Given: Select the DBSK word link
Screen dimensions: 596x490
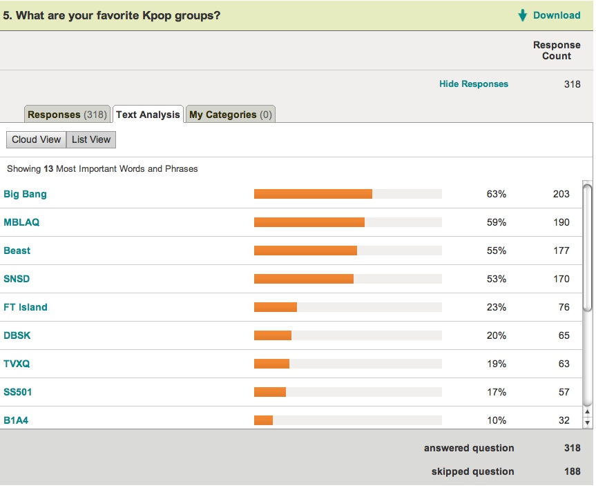Looking at the screenshot, I should click(18, 335).
